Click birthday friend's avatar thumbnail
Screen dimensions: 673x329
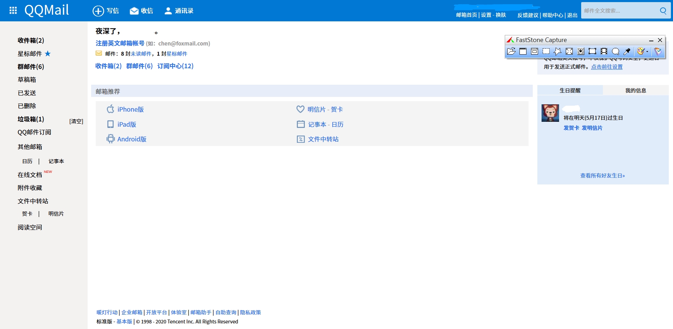click(550, 113)
